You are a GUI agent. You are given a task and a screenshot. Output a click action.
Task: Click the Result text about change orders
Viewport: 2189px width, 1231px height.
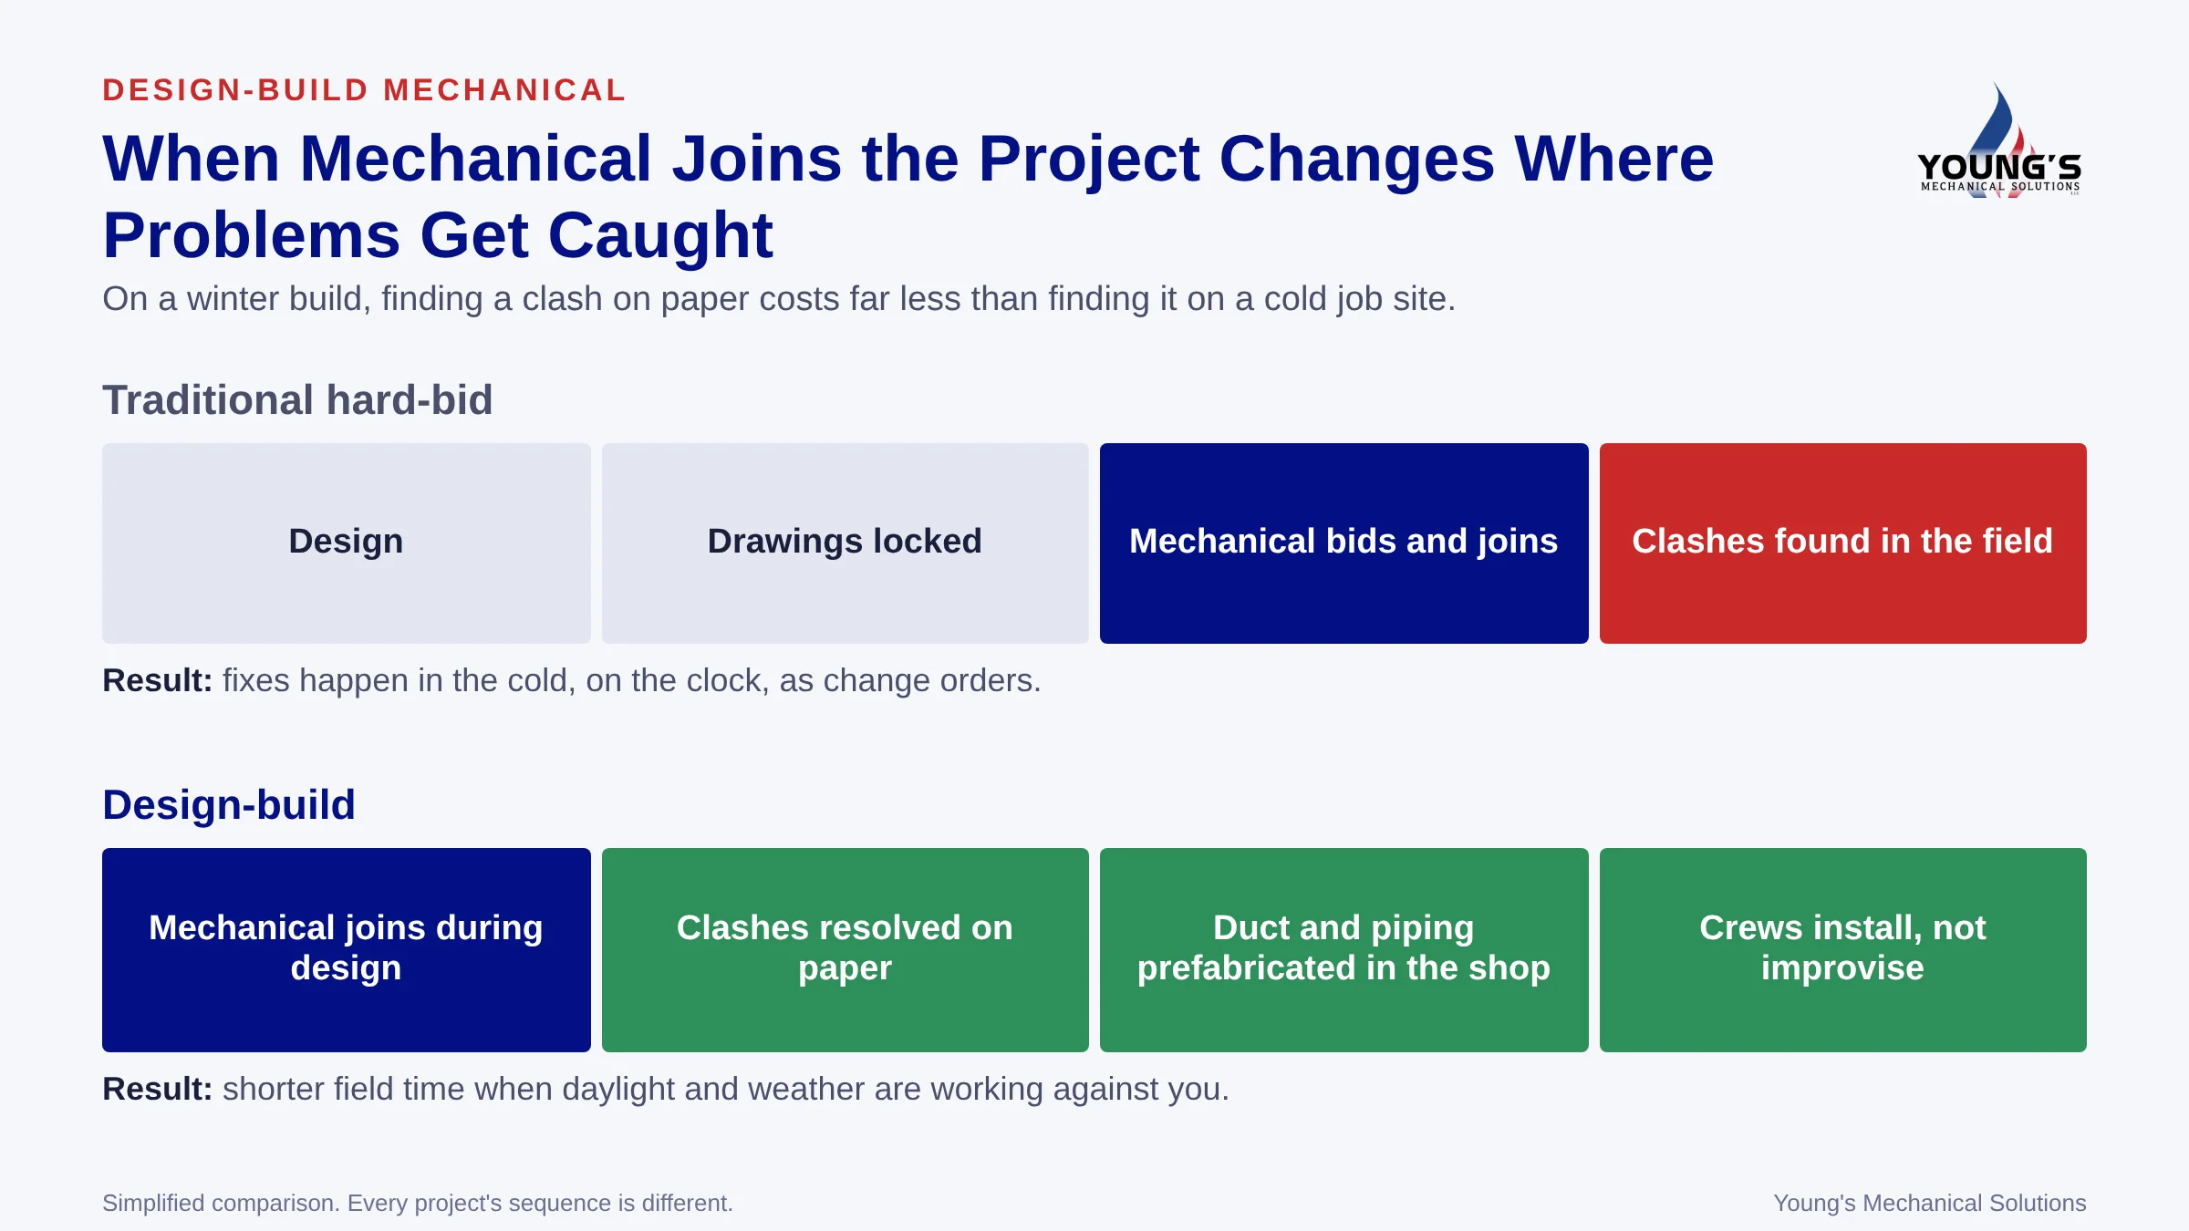pos(572,681)
